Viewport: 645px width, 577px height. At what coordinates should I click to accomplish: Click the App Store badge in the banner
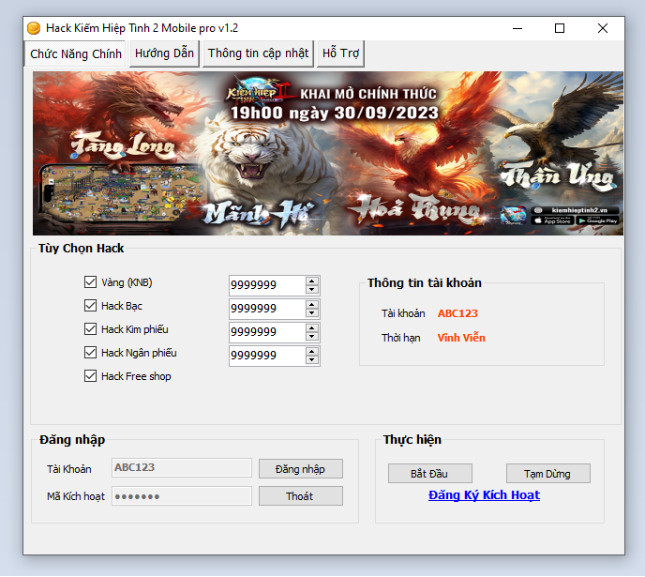pyautogui.click(x=552, y=220)
